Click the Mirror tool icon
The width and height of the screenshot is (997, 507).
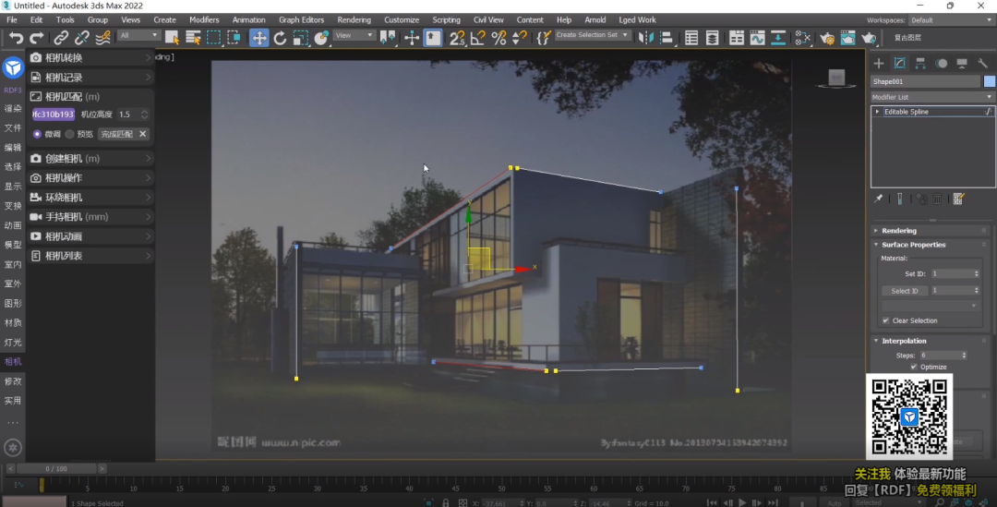[x=646, y=38]
